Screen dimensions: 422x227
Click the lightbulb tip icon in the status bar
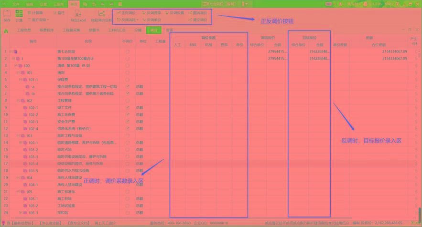click(x=3, y=223)
